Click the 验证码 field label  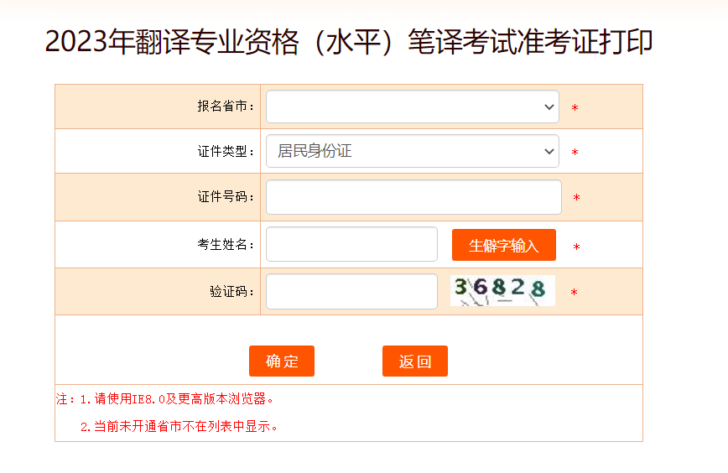click(x=232, y=292)
